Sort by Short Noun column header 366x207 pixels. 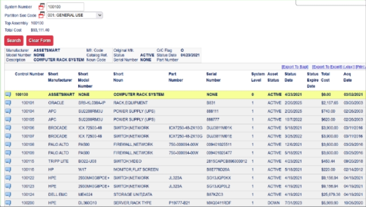coord(118,77)
